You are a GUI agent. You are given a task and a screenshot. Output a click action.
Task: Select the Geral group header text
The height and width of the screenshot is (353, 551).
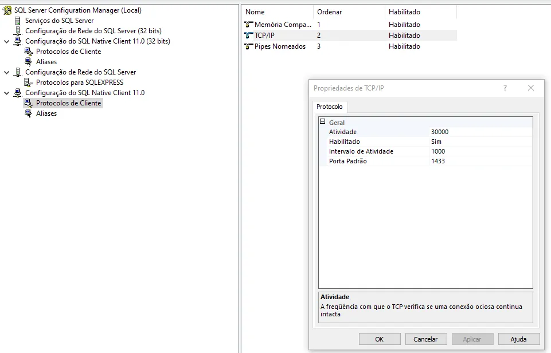(x=337, y=123)
